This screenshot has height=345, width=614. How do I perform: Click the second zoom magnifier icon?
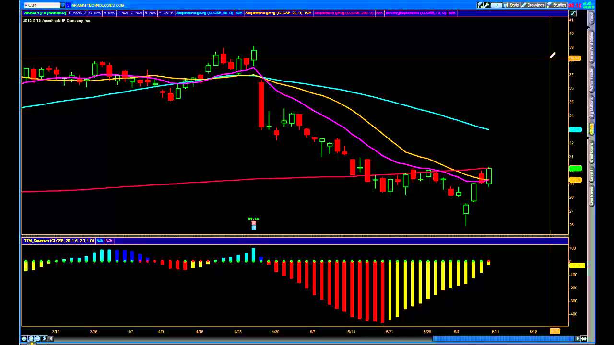(x=37, y=339)
